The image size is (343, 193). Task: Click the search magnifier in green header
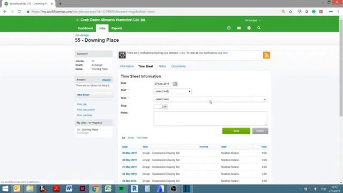click(259, 28)
